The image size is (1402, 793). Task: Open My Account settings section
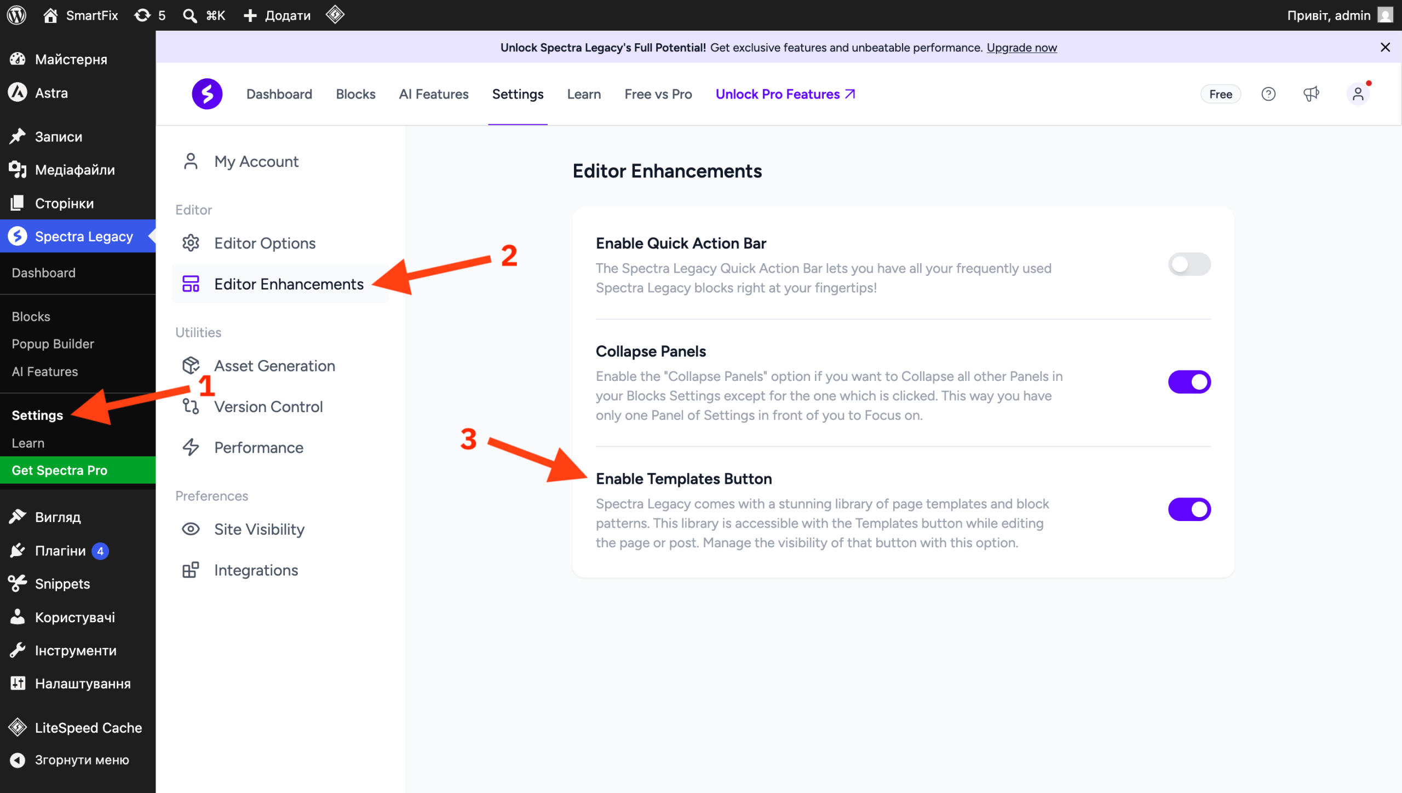[x=280, y=161]
